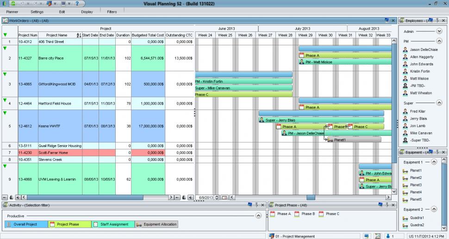Collapse the Super employee group
Image resolution: width=449 pixels, height=239 pixels.
coord(439,103)
